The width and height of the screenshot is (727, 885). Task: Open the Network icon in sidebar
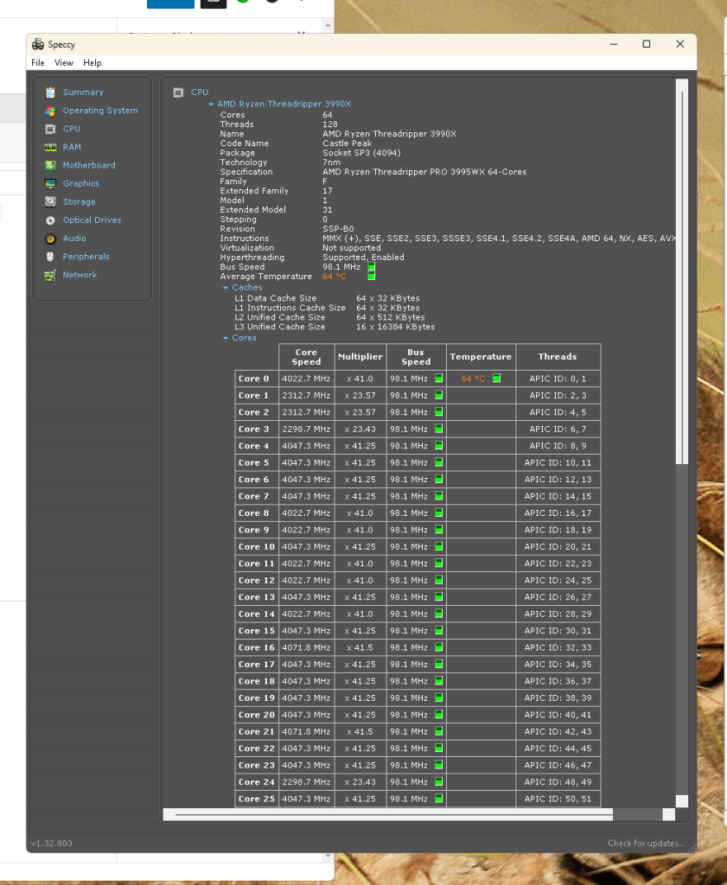point(50,275)
